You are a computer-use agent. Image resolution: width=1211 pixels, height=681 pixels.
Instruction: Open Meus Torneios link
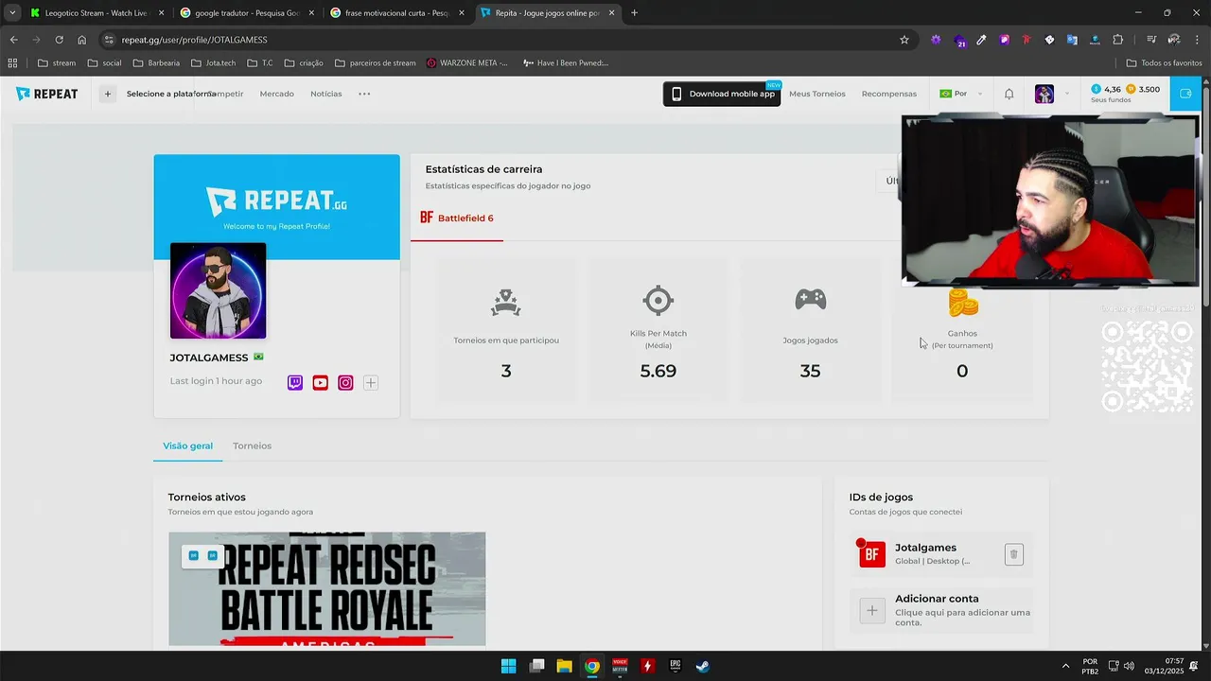coord(817,94)
